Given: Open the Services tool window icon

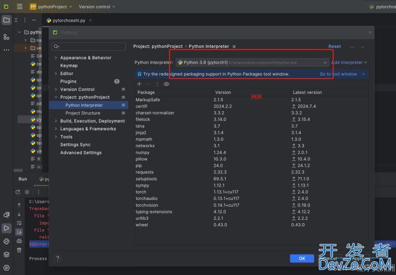Looking at the screenshot, I should (6, 268).
